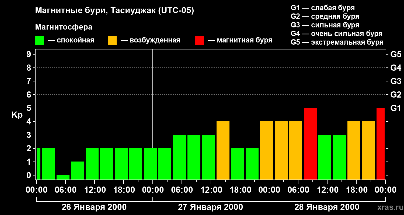Screen dimensions: 404x215
Task: Click the orange 'возбужденная' legend swatch
Action: point(112,41)
